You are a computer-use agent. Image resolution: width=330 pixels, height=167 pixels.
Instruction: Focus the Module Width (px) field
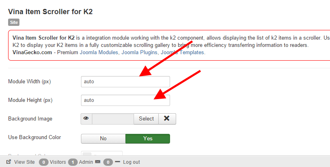(x=126, y=82)
